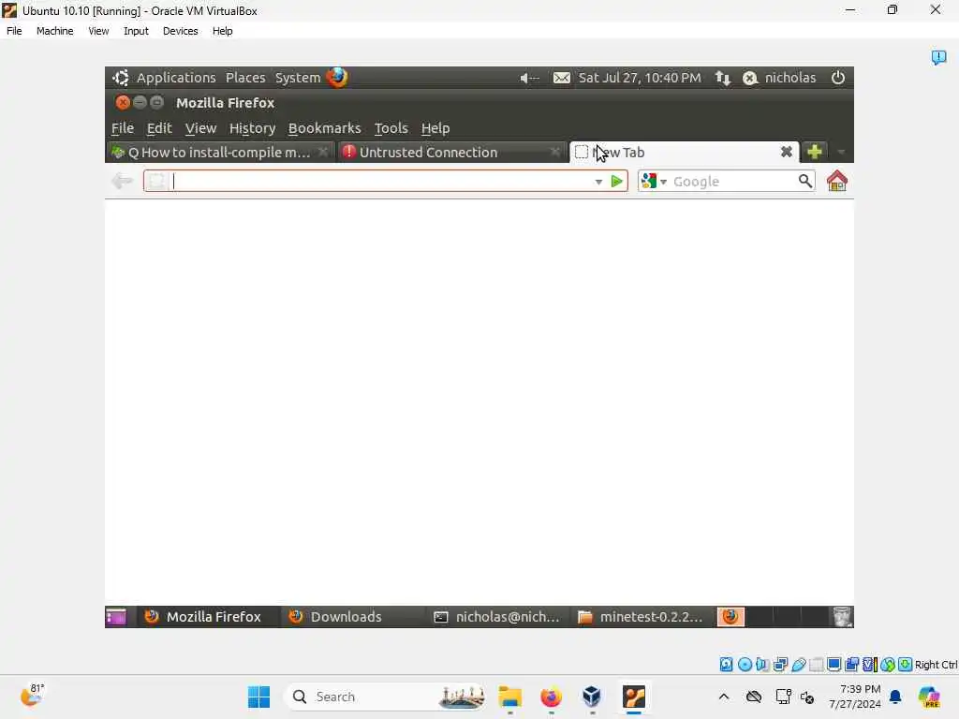
Task: Open VirtualBox Machine menu
Action: coord(54,31)
